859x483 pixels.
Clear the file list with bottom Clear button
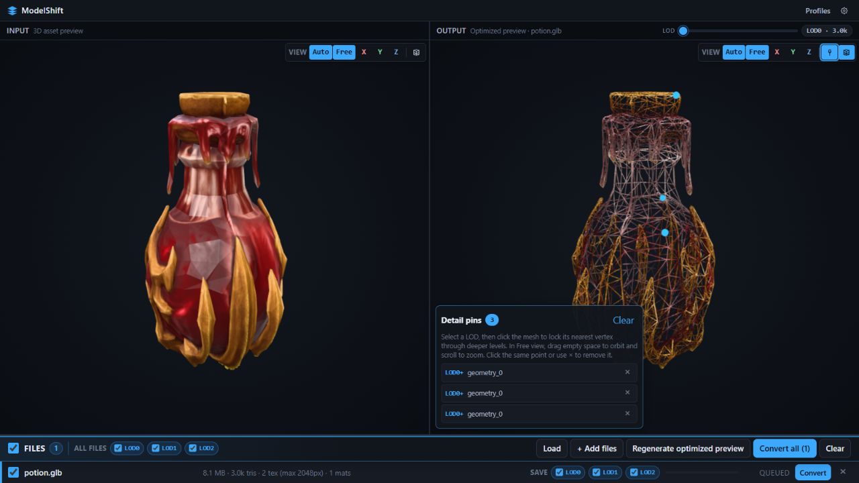pos(835,448)
